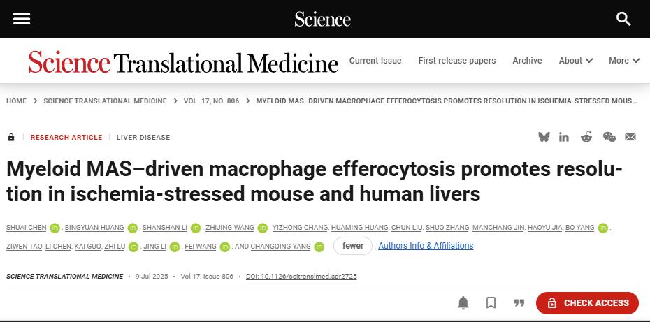Image resolution: width=650 pixels, height=322 pixels.
Task: Share article on Reddit
Action: click(x=586, y=137)
